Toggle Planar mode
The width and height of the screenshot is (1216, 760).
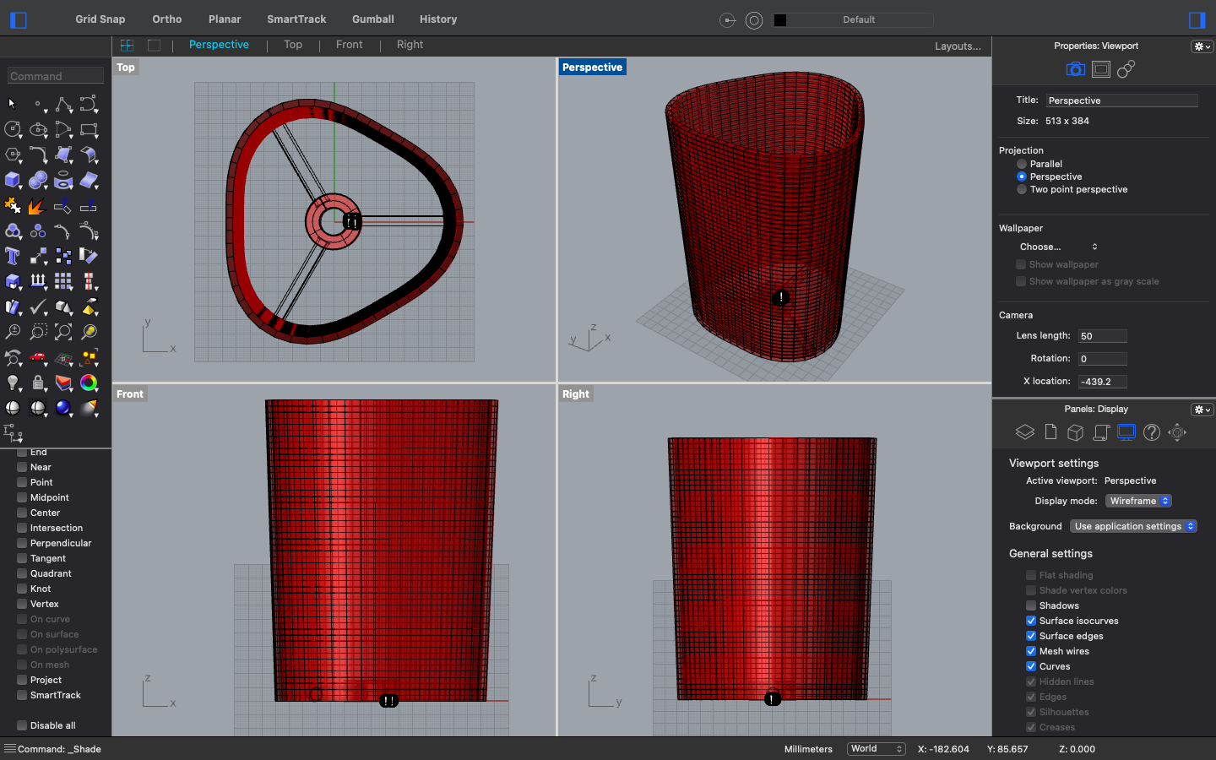225,19
